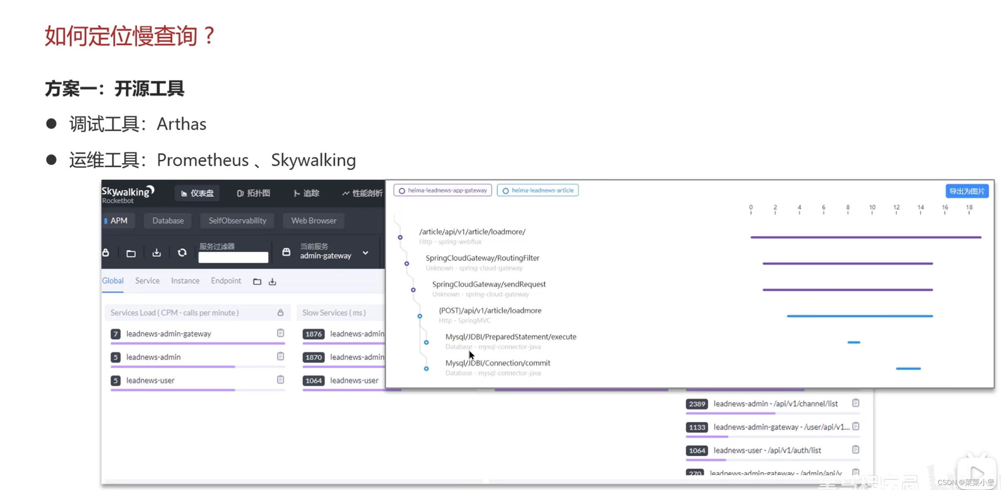Copy leadnews-admin-gateway service name via clipboard icon
Image resolution: width=1001 pixels, height=490 pixels.
coord(281,333)
